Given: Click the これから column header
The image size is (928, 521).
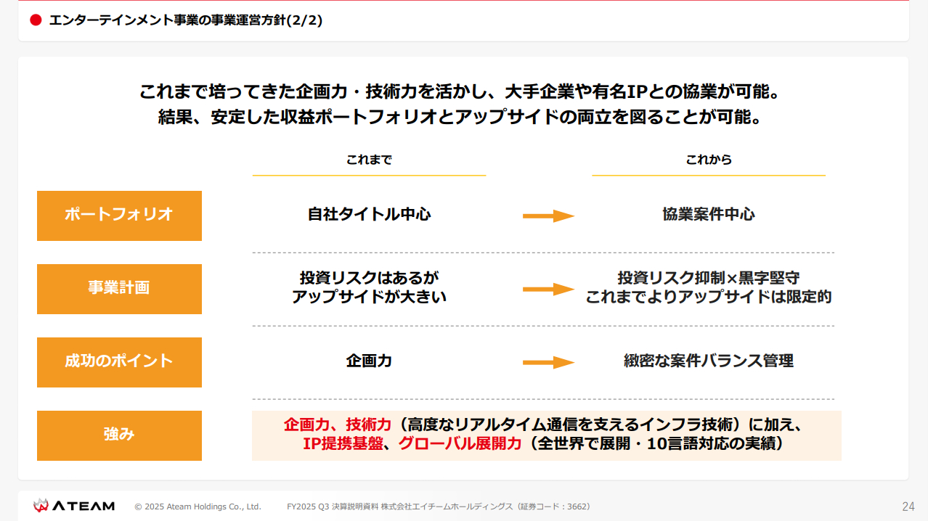Looking at the screenshot, I should click(x=708, y=160).
